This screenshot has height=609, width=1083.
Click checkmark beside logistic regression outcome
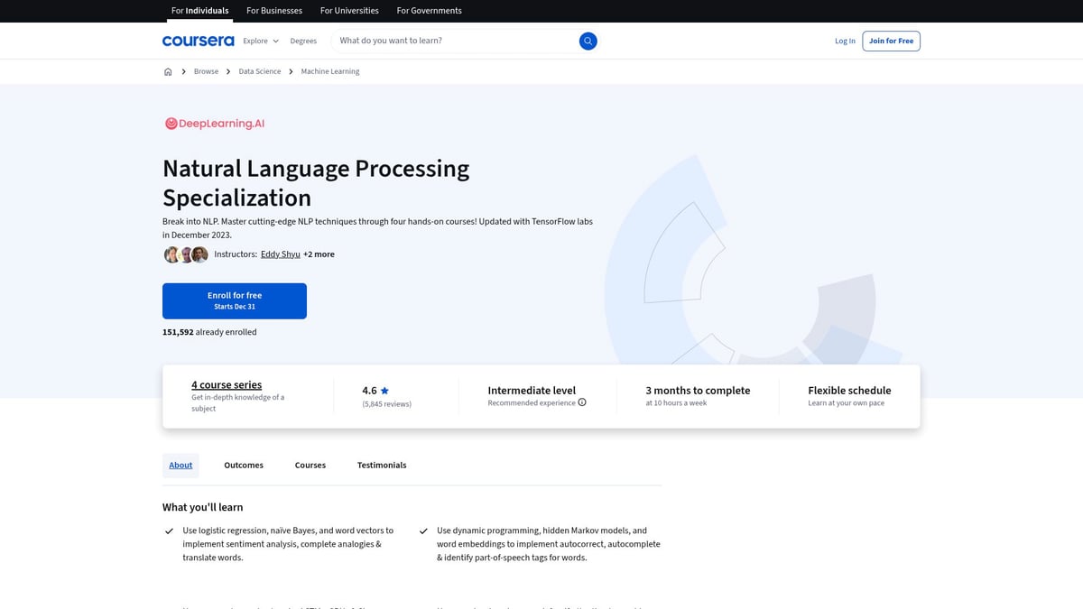click(x=169, y=531)
